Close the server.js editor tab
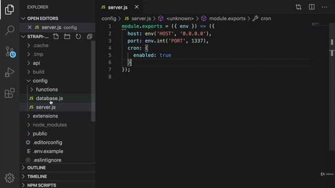 137,7
